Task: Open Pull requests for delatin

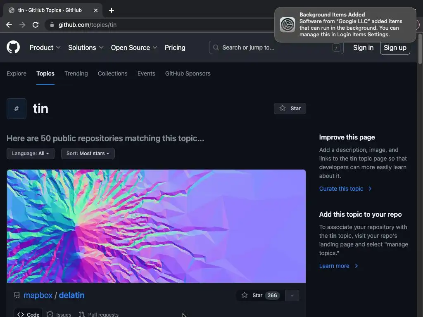Action: [98, 314]
